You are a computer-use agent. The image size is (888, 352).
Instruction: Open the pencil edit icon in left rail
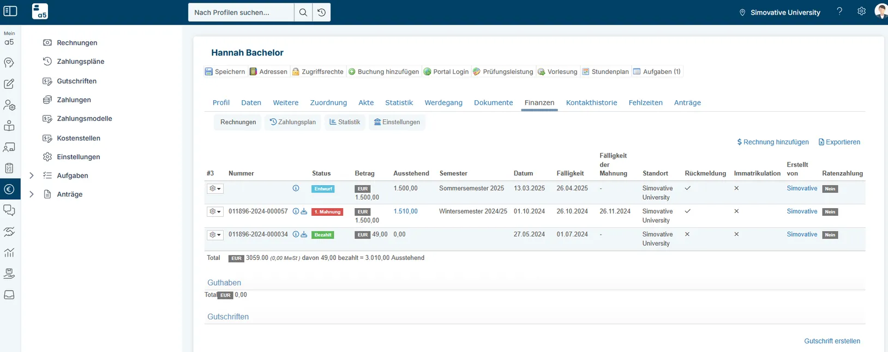9,84
